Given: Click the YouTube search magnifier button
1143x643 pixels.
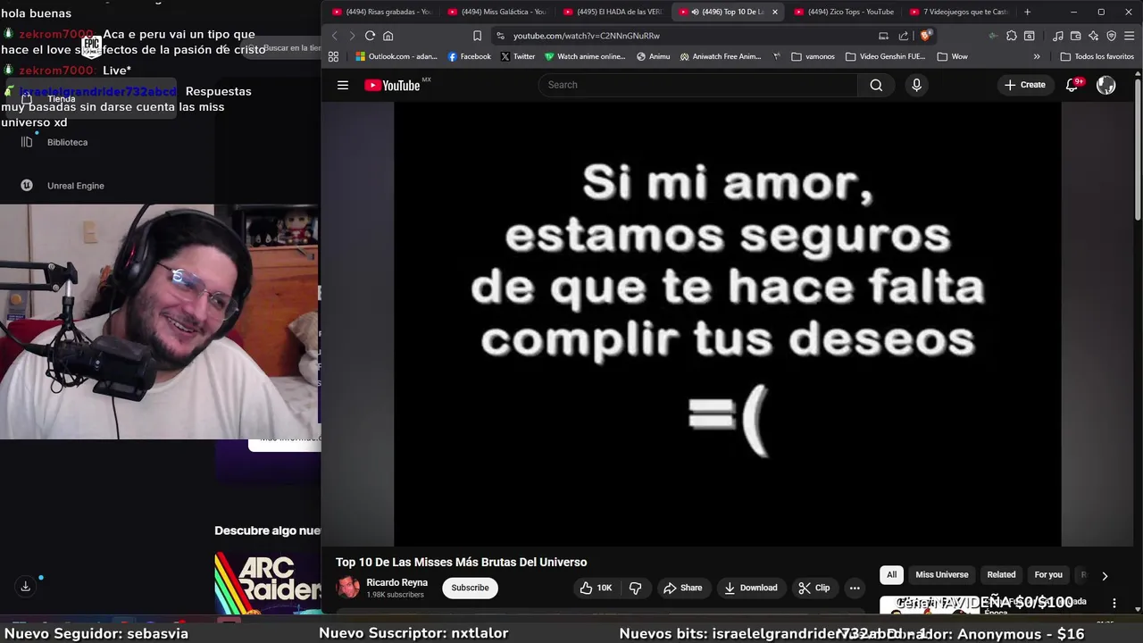Looking at the screenshot, I should tap(876, 85).
